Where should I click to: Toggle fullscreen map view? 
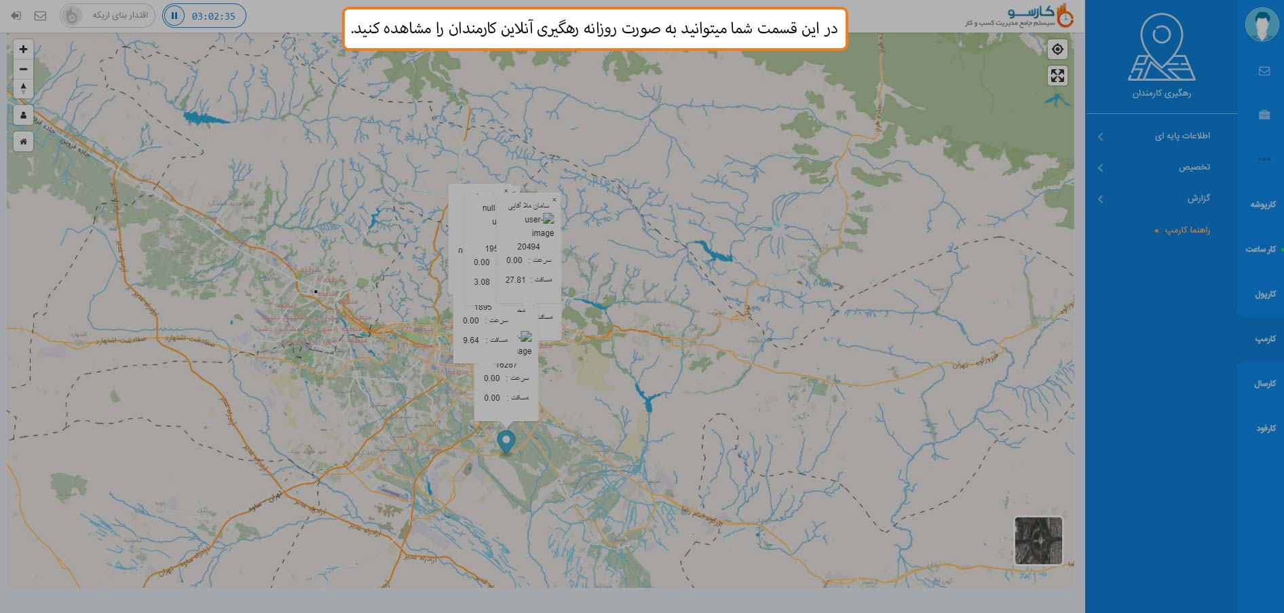tap(1057, 76)
